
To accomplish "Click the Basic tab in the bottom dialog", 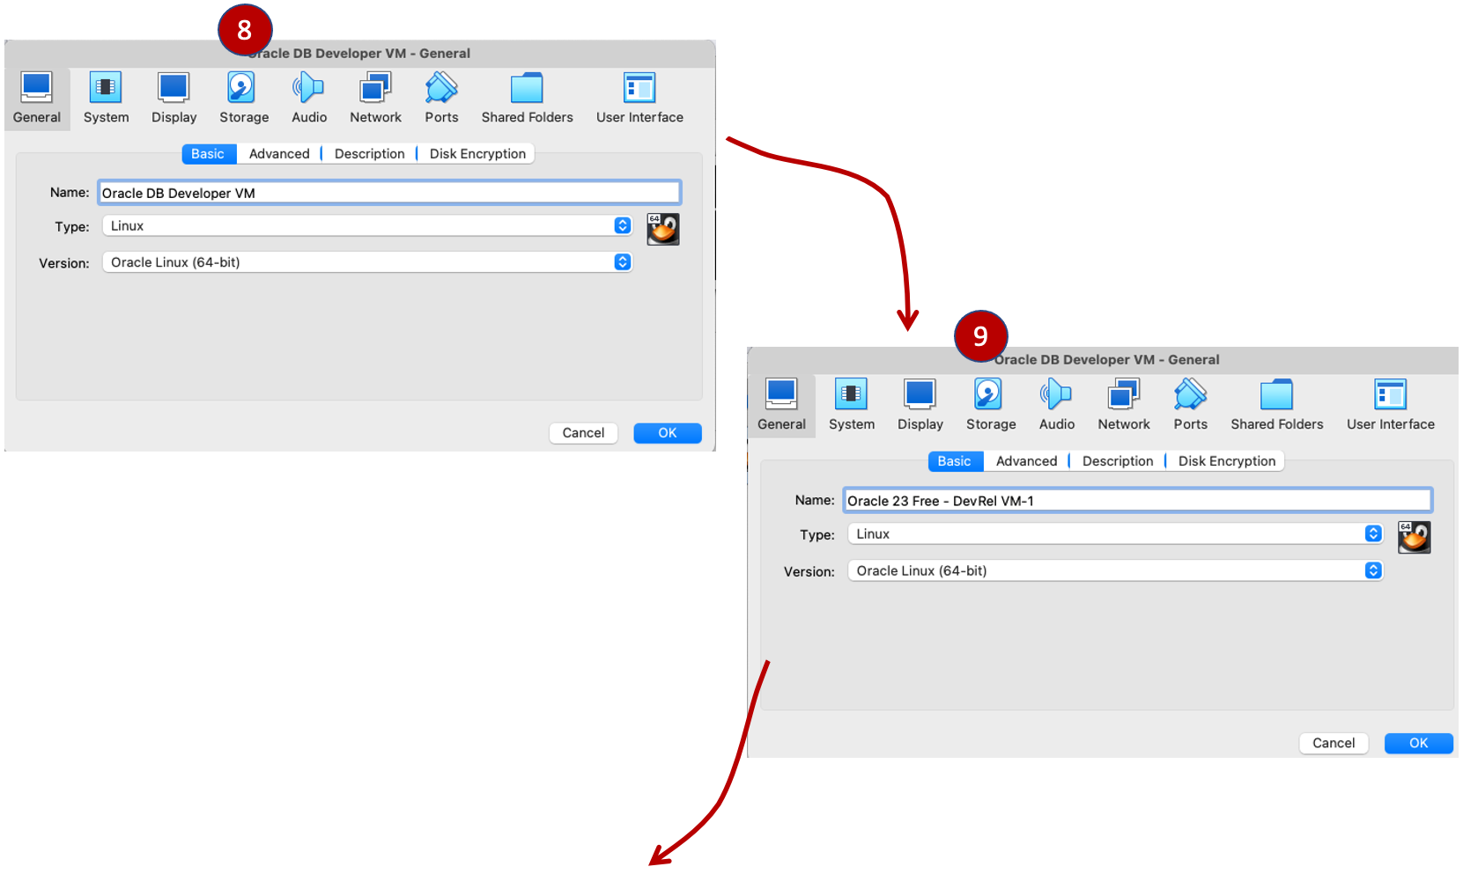I will pos(955,460).
